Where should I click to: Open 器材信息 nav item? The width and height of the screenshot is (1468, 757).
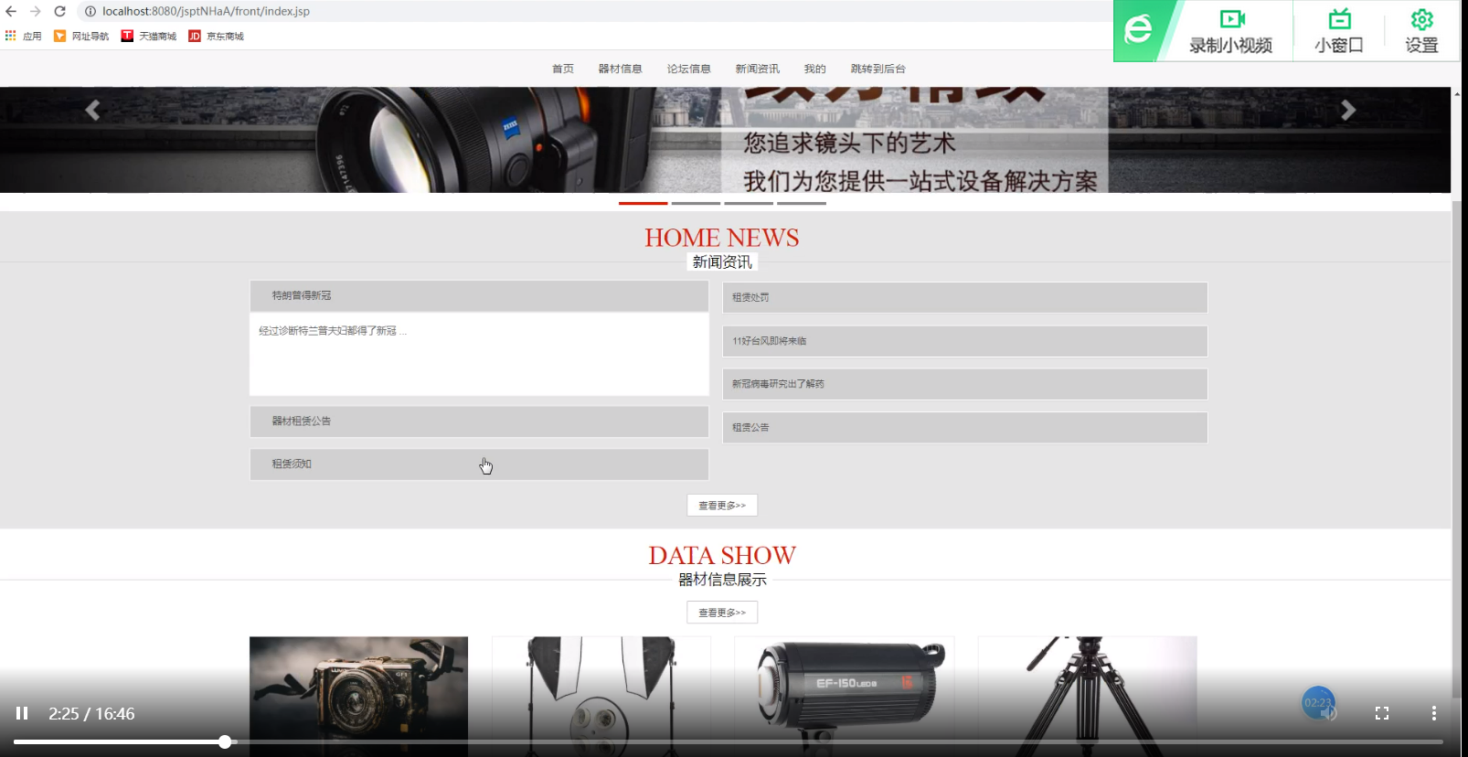[621, 69]
